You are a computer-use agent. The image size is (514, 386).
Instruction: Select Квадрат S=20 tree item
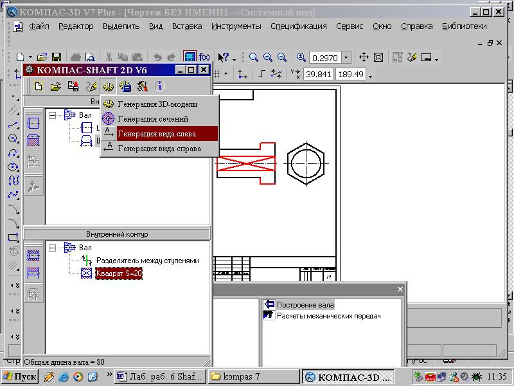tap(119, 273)
